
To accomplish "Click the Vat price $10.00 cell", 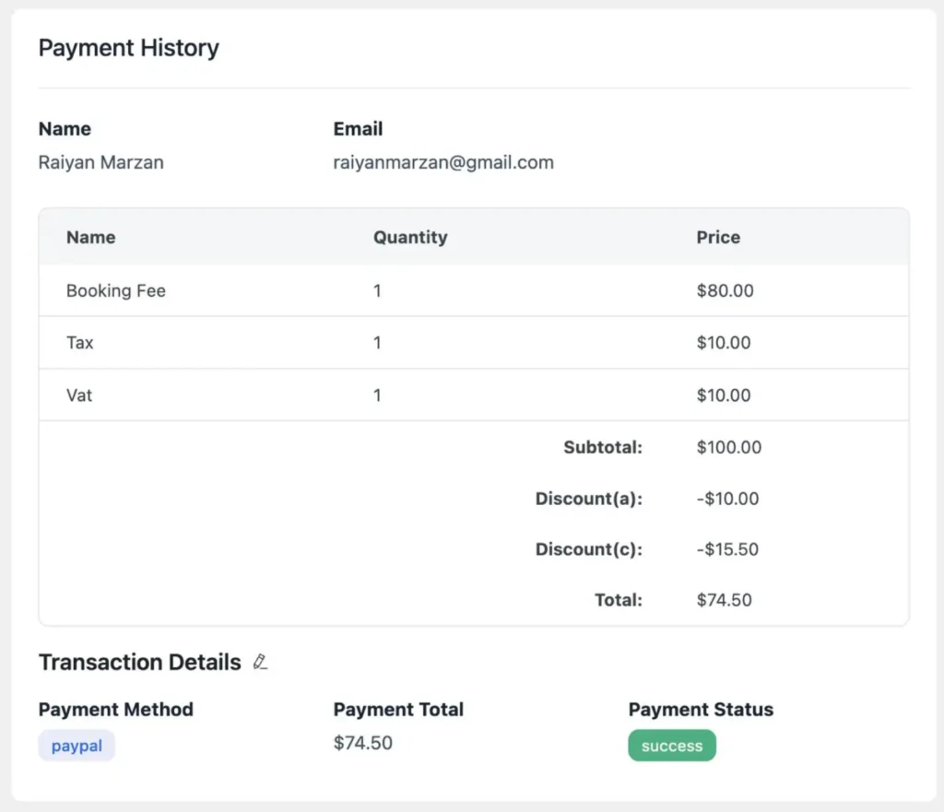I will 724,394.
